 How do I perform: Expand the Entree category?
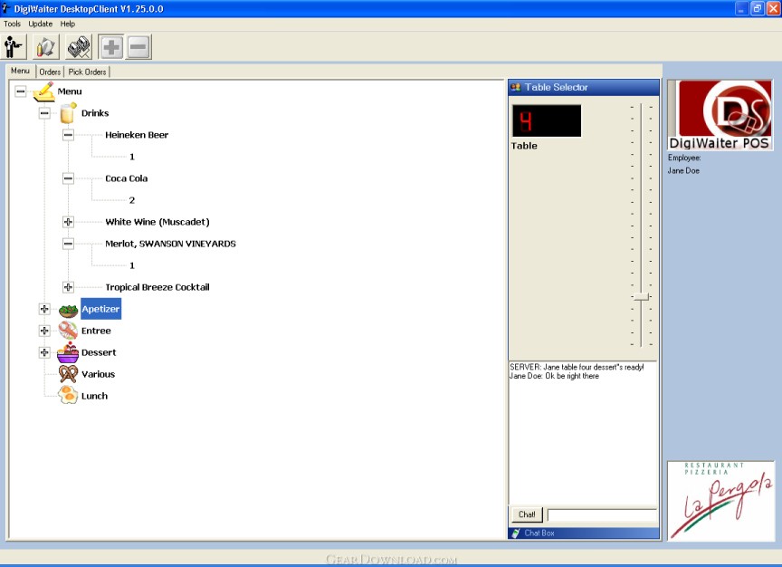pos(44,331)
